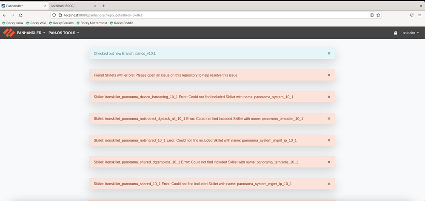The image size is (425, 201).
Task: Click the Palo Alto Networks logo icon
Action: [9, 33]
